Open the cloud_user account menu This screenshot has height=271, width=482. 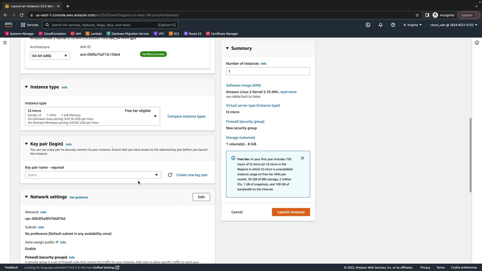point(454,25)
